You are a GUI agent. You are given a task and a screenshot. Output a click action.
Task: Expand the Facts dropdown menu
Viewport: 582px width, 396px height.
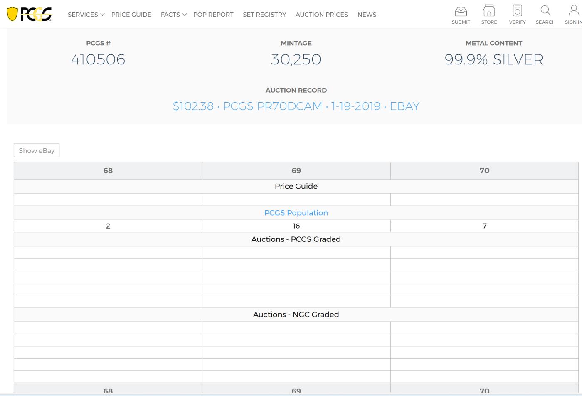[173, 15]
